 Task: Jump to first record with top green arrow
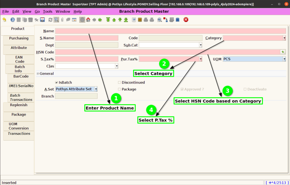(108, 20)
